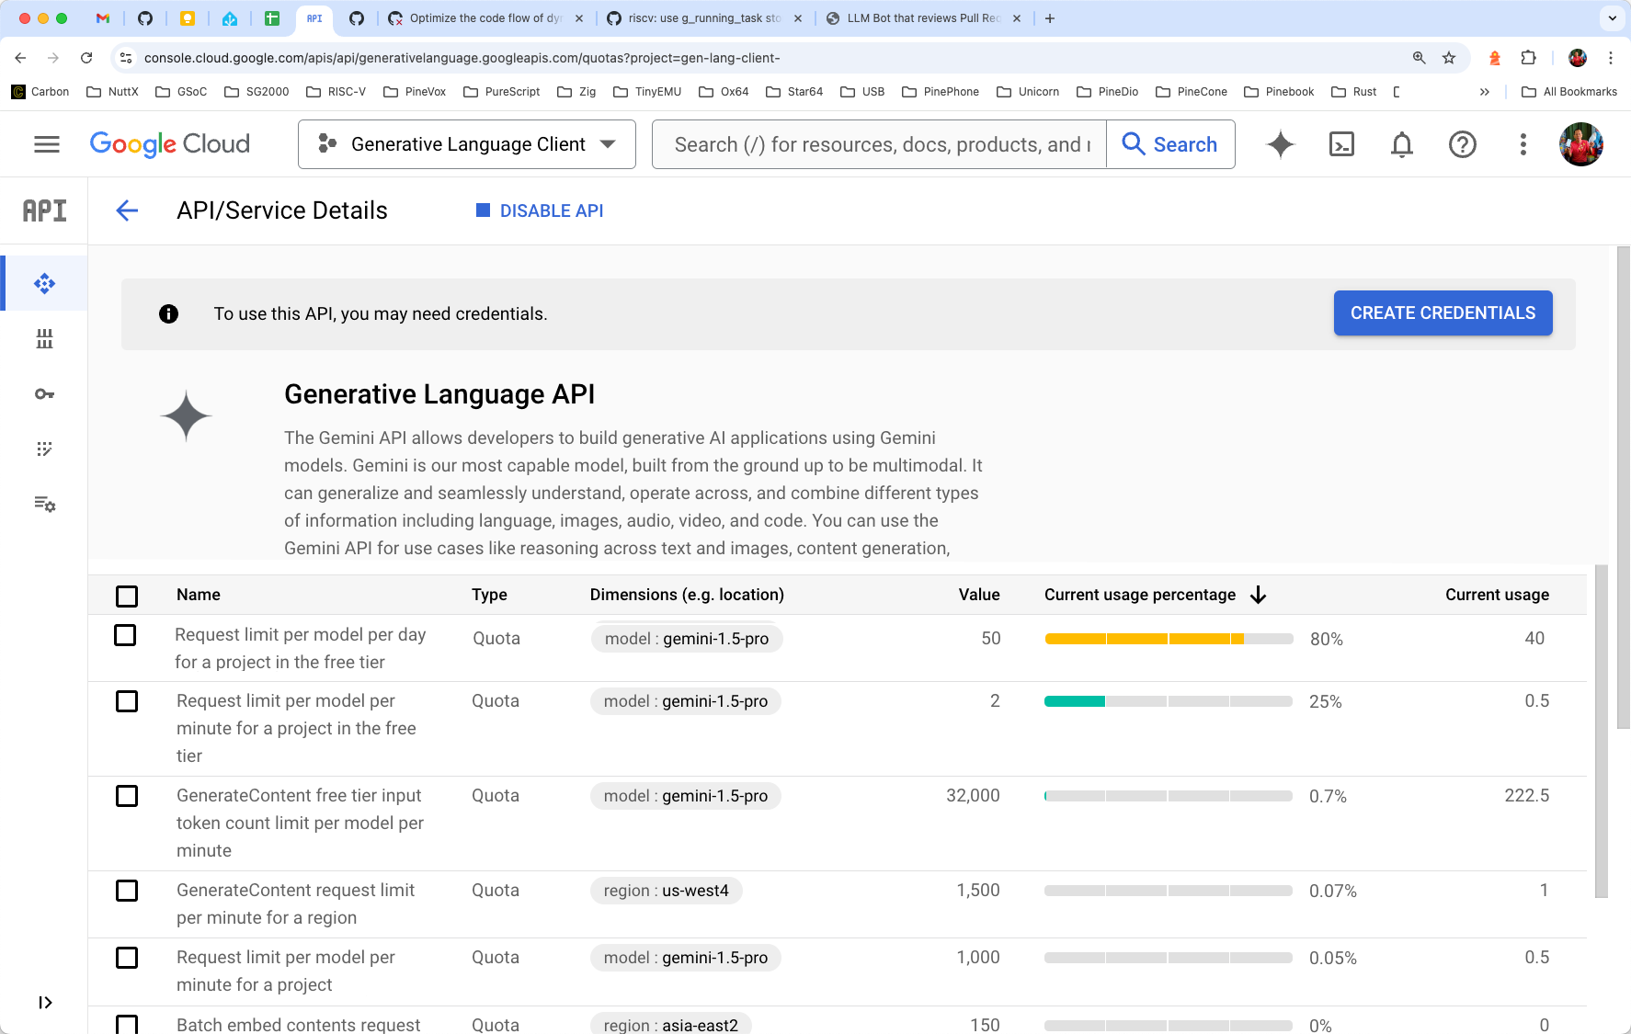This screenshot has width=1631, height=1034.
Task: Activate Cloud Shell terminal icon
Action: 1341,144
